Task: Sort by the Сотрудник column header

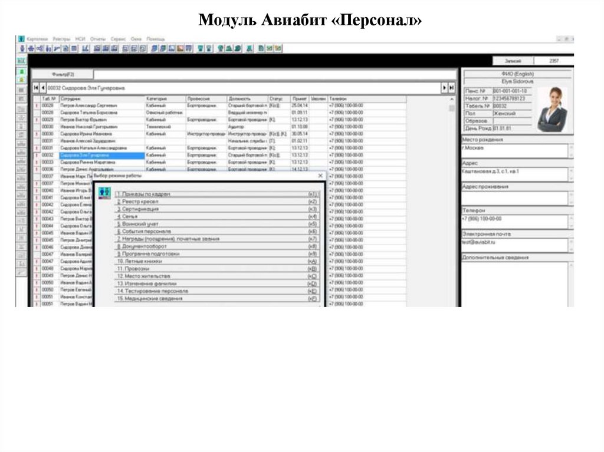Action: click(102, 99)
